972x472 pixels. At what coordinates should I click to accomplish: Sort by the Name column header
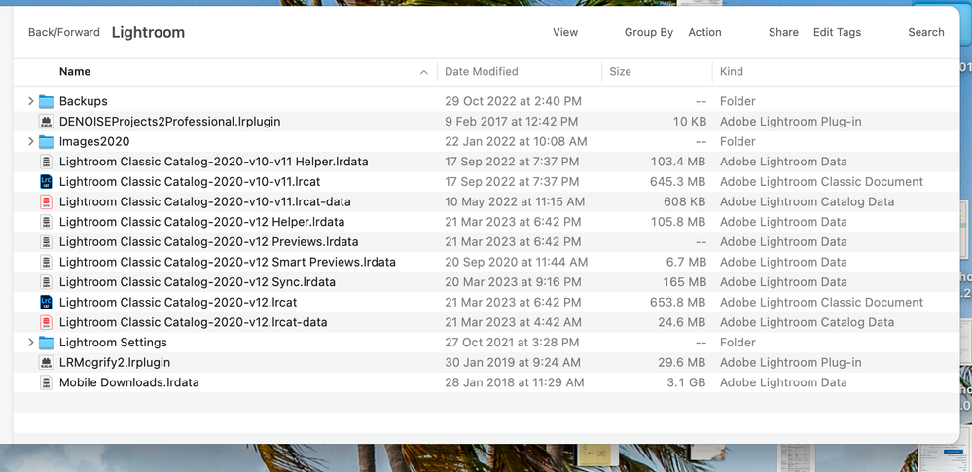[x=75, y=72]
